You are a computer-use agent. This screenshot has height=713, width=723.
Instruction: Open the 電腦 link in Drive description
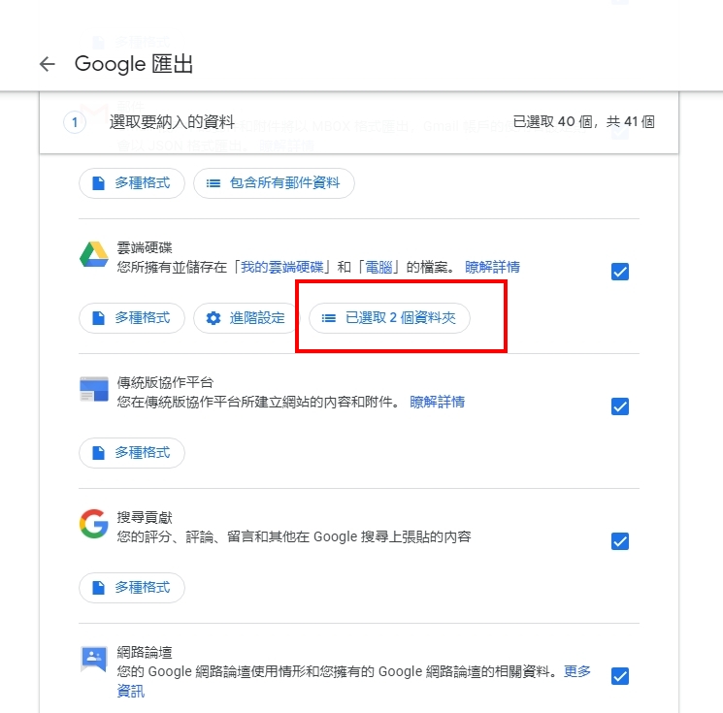[378, 267]
